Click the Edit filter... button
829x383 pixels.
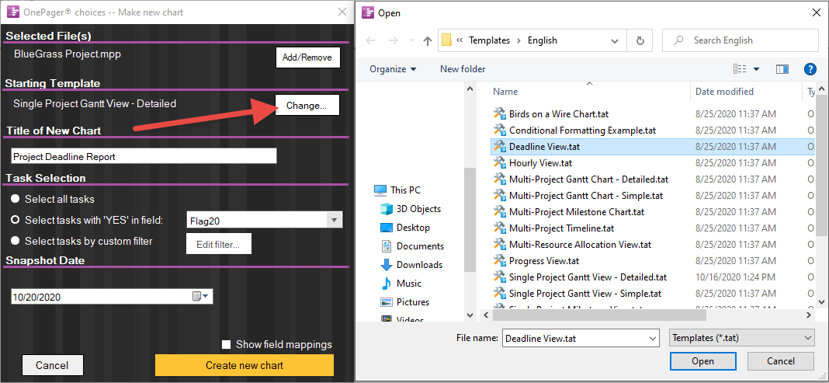click(x=218, y=245)
